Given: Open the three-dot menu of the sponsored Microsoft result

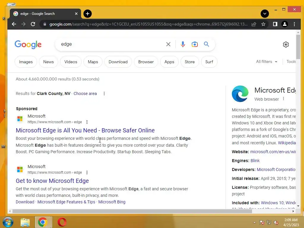Looking at the screenshot, I should click(87, 122).
